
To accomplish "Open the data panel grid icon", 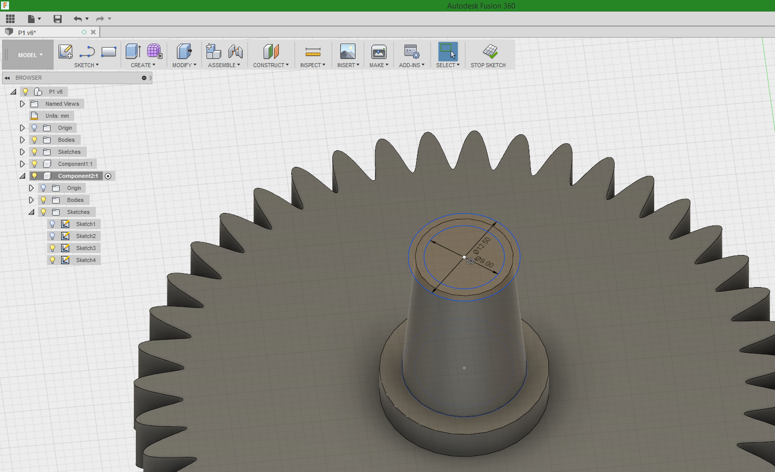I will 10,19.
